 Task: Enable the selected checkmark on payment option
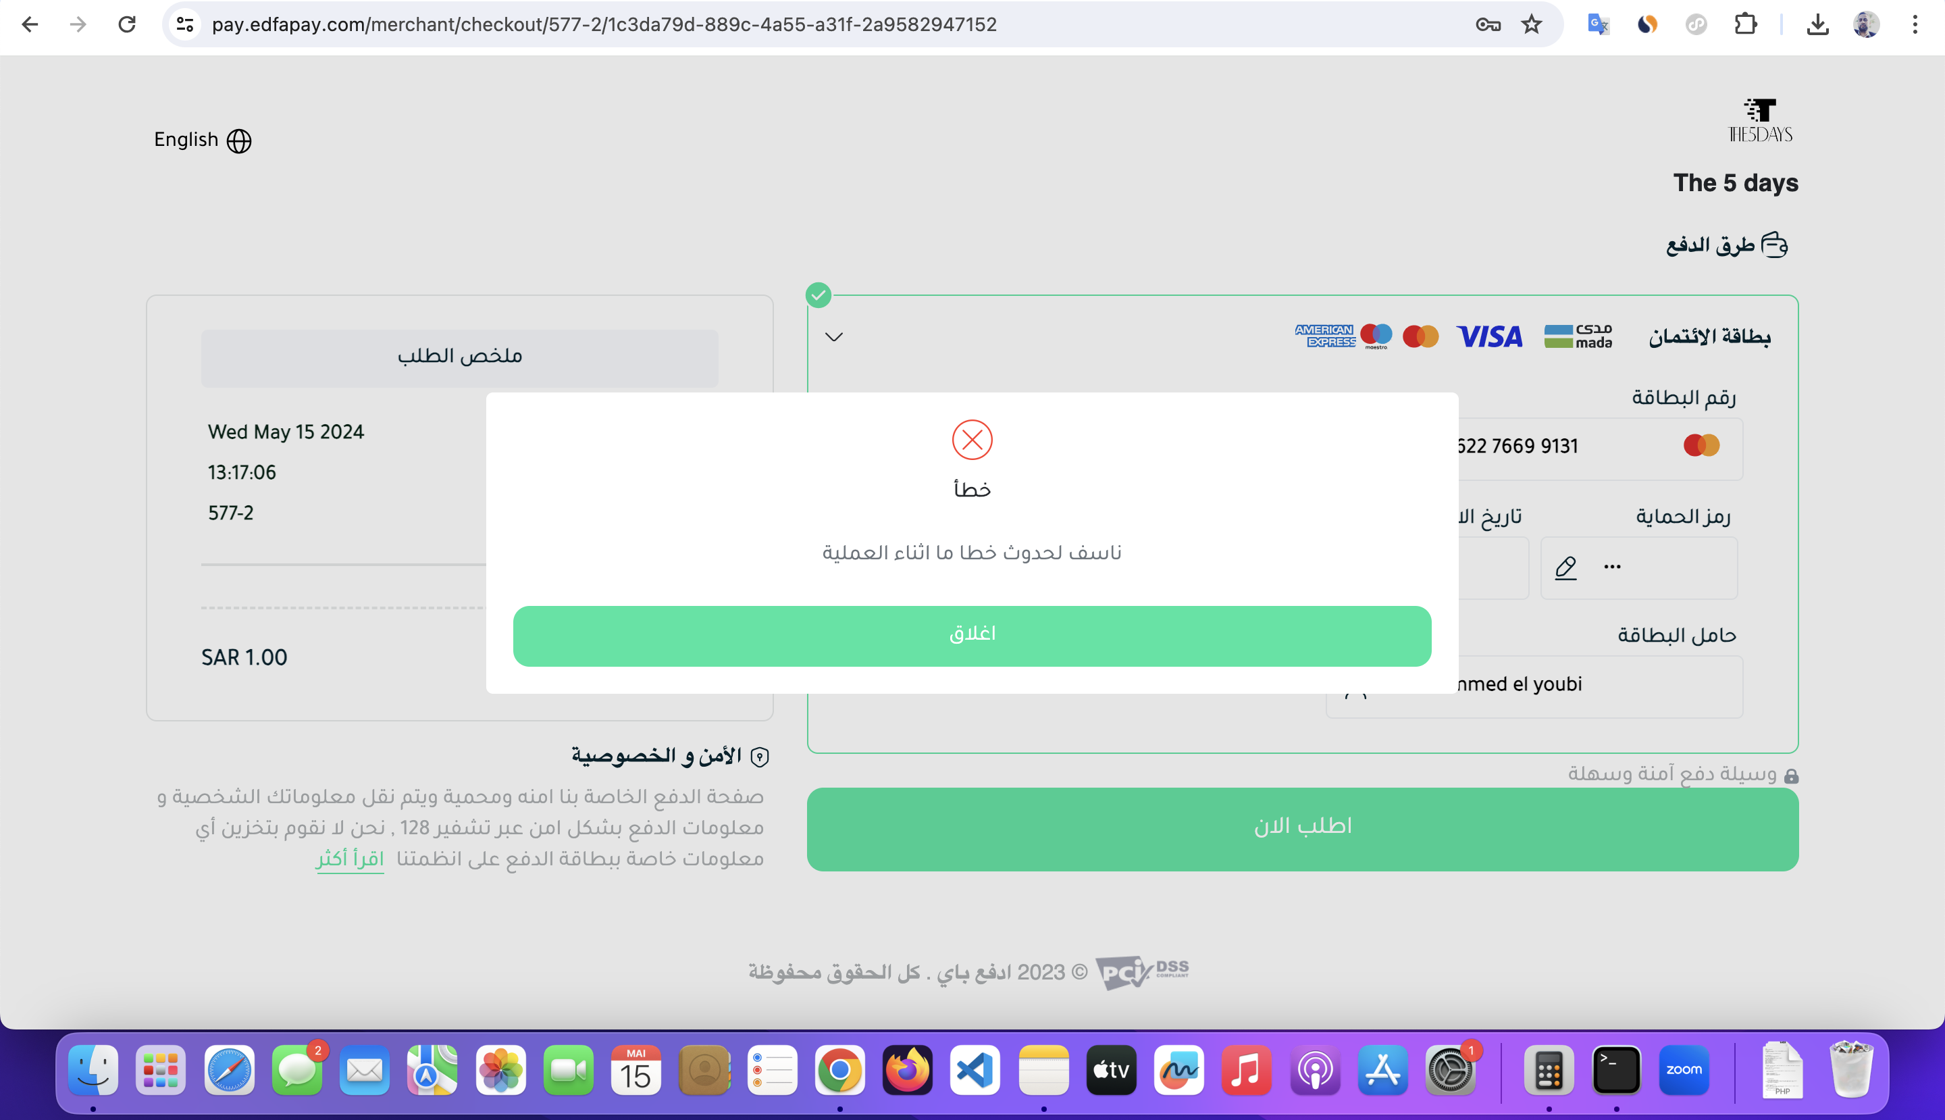[x=819, y=295]
